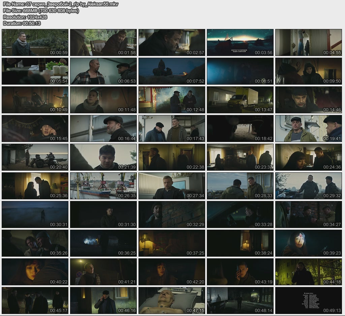Select the end credits frame at 00:49:13
The height and width of the screenshot is (316, 345).
(308, 301)
